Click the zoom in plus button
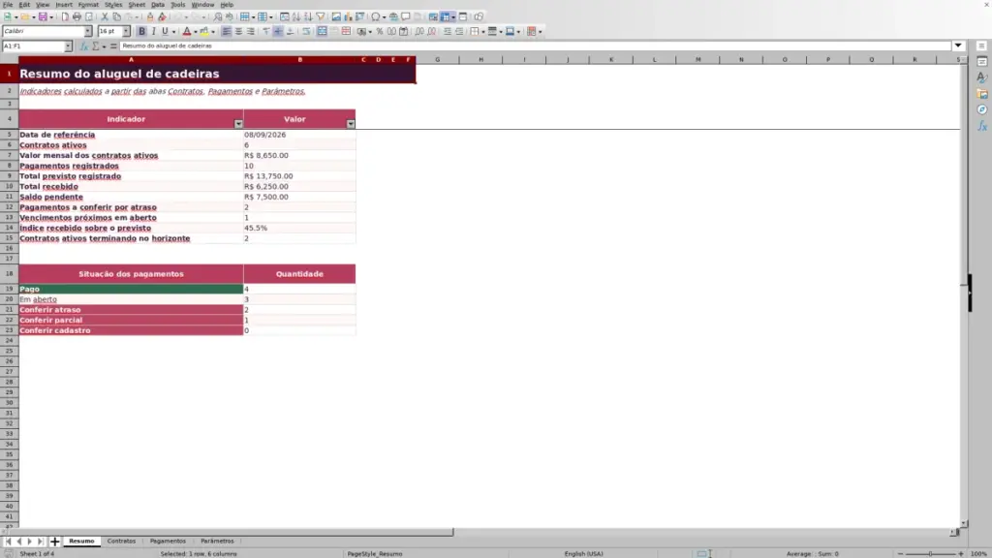Image resolution: width=992 pixels, height=558 pixels. point(960,553)
